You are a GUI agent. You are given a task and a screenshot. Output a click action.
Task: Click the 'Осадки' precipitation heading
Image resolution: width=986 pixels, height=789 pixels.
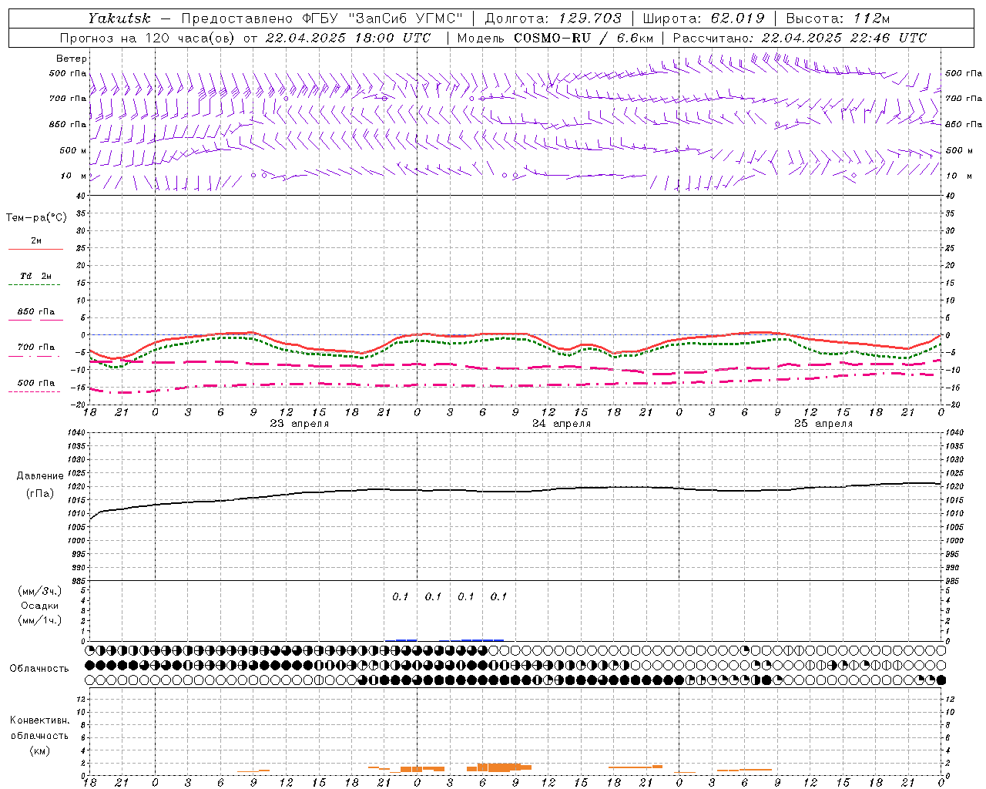pyautogui.click(x=40, y=606)
